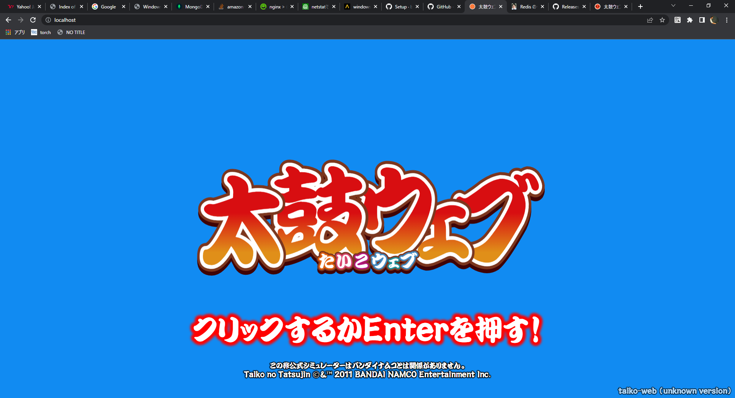The width and height of the screenshot is (735, 398).
Task: Share this page via the share icon
Action: (650, 20)
